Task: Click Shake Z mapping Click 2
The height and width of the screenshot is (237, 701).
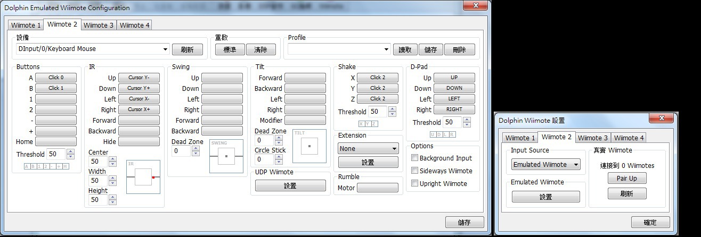Action: coord(378,99)
